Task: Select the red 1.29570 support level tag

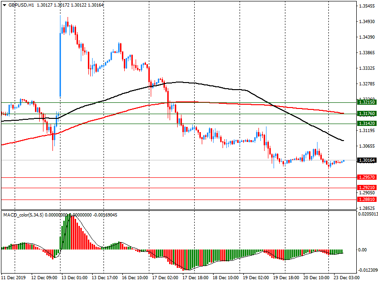Action: pyautogui.click(x=367, y=177)
